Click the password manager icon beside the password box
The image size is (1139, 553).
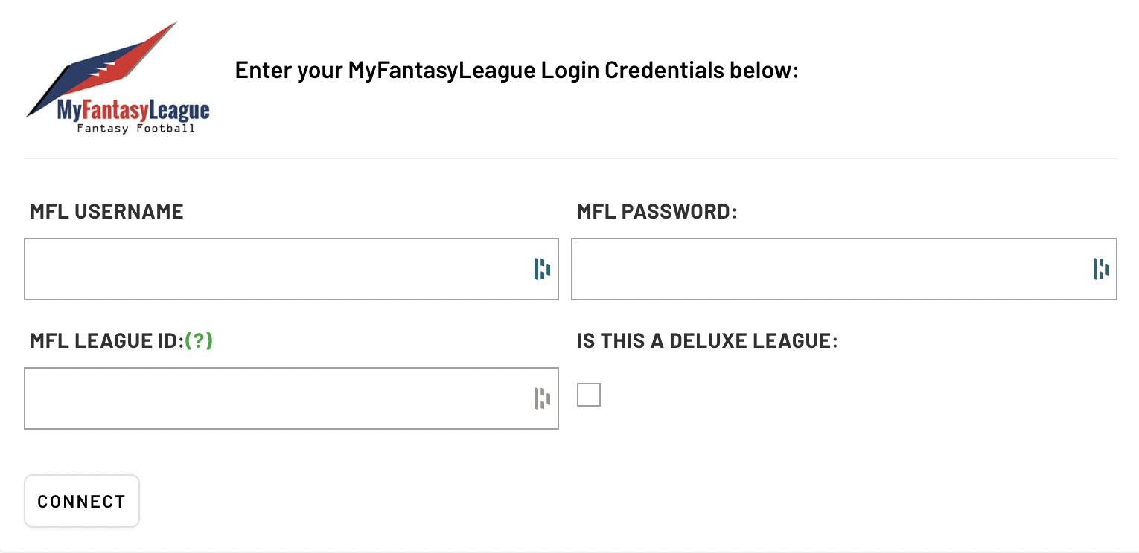(1100, 269)
